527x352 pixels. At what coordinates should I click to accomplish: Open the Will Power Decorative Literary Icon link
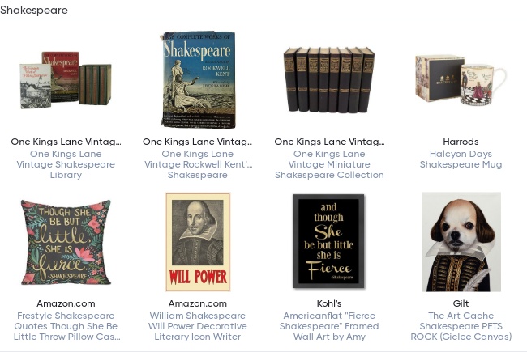click(x=198, y=326)
